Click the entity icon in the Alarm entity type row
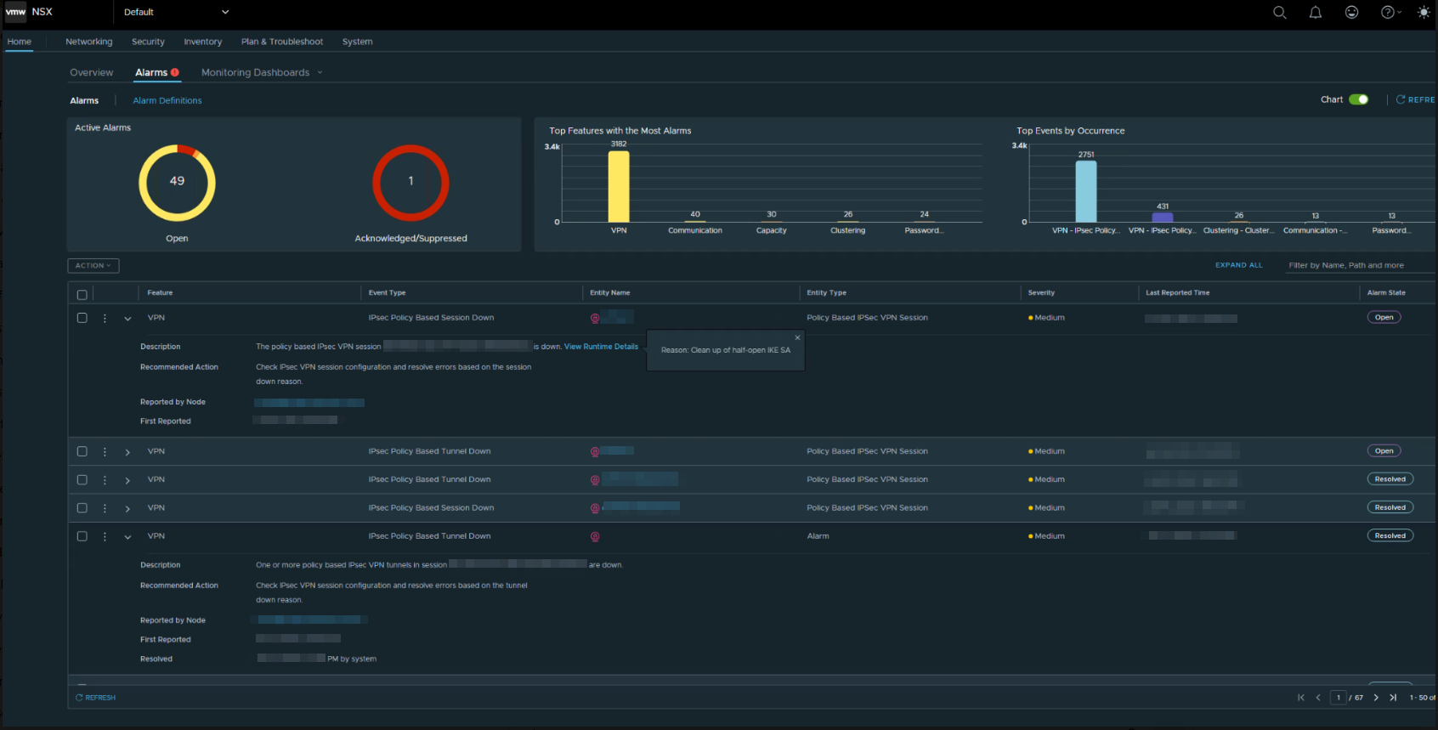 [x=595, y=536]
